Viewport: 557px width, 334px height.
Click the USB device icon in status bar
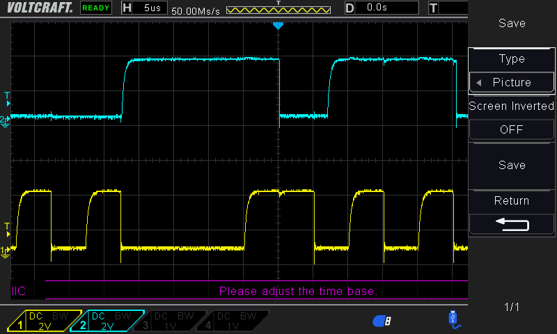[453, 319]
